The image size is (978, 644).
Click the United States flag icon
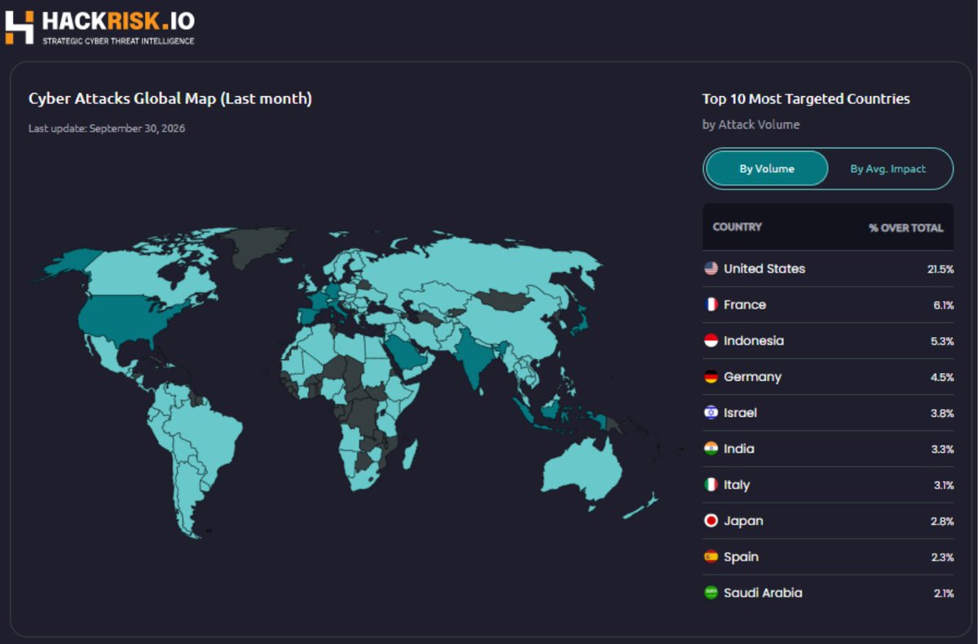711,269
